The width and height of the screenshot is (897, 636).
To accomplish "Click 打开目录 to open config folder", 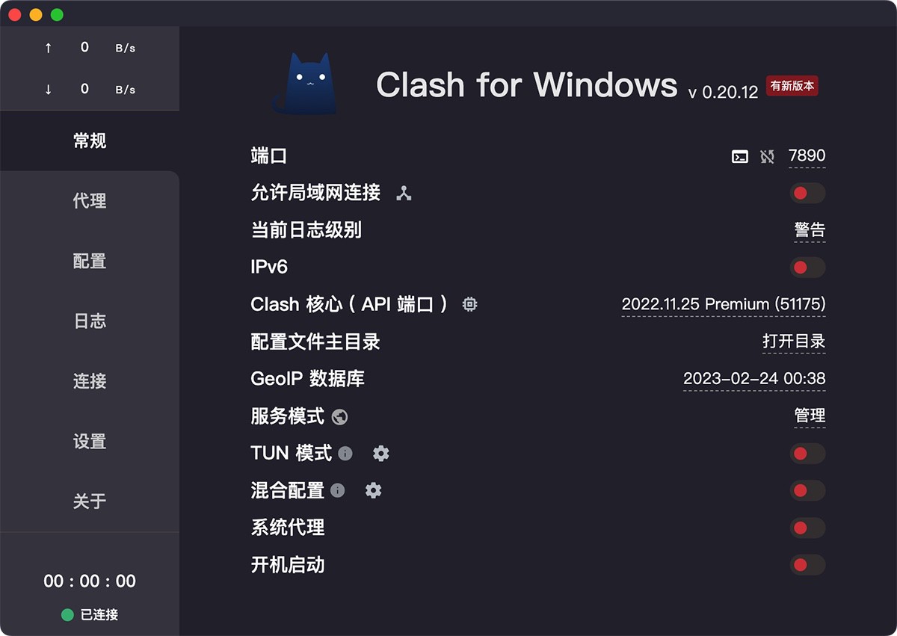I will pos(794,342).
